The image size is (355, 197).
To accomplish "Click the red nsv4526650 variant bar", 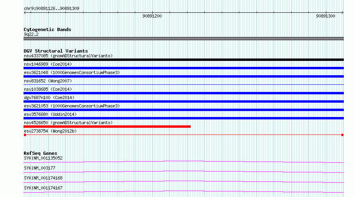I will coord(107,127).
